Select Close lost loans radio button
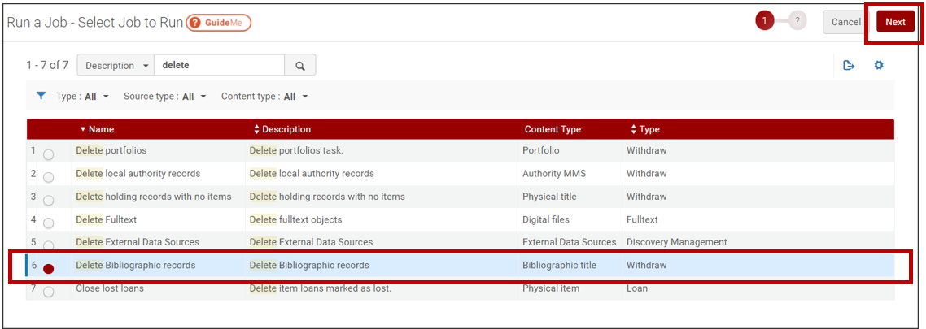926x329 pixels. (49, 292)
